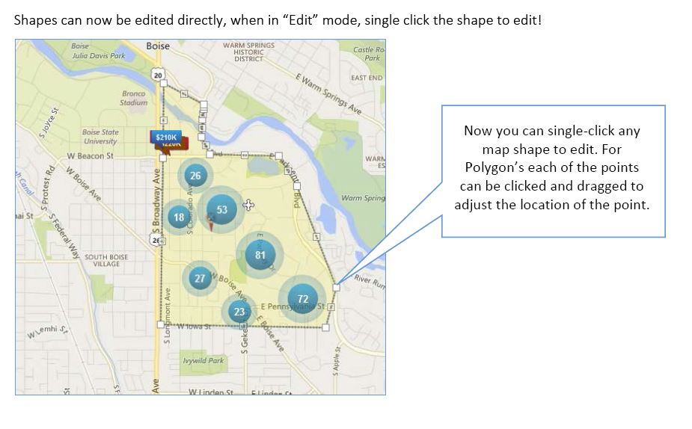Screen dimensions: 692x429
Task: Click the E Warm Springs Ave label
Action: [328, 93]
